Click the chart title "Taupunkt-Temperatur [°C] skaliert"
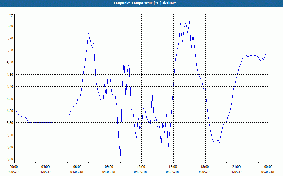The image size is (283, 176). [145, 3]
